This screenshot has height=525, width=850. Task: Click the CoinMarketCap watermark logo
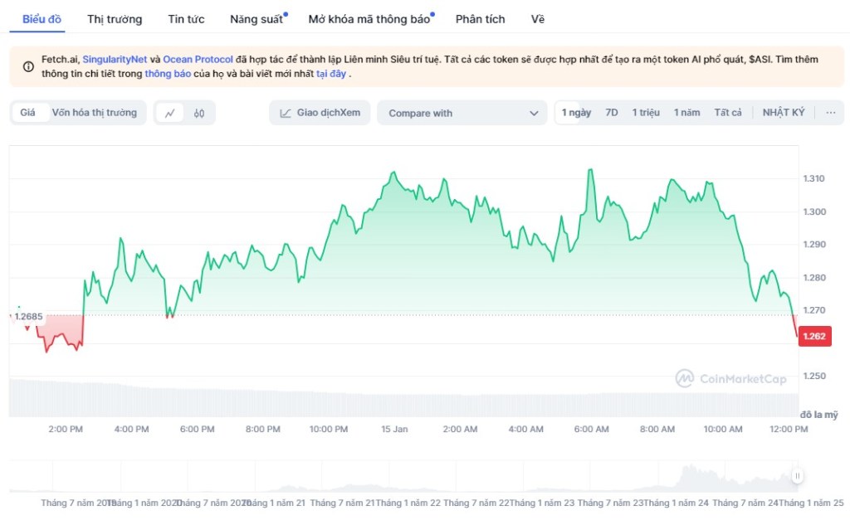(x=730, y=379)
